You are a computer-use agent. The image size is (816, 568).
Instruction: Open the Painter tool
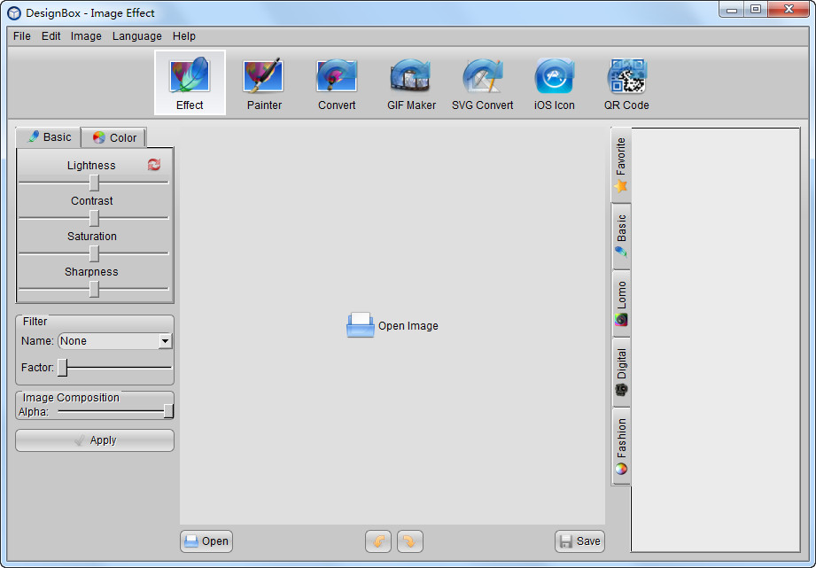(x=264, y=82)
